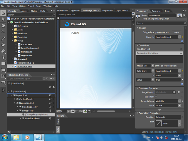The image size is (188, 141).
Task: Select the Paint Bucket tool
Action: (x=3, y=44)
